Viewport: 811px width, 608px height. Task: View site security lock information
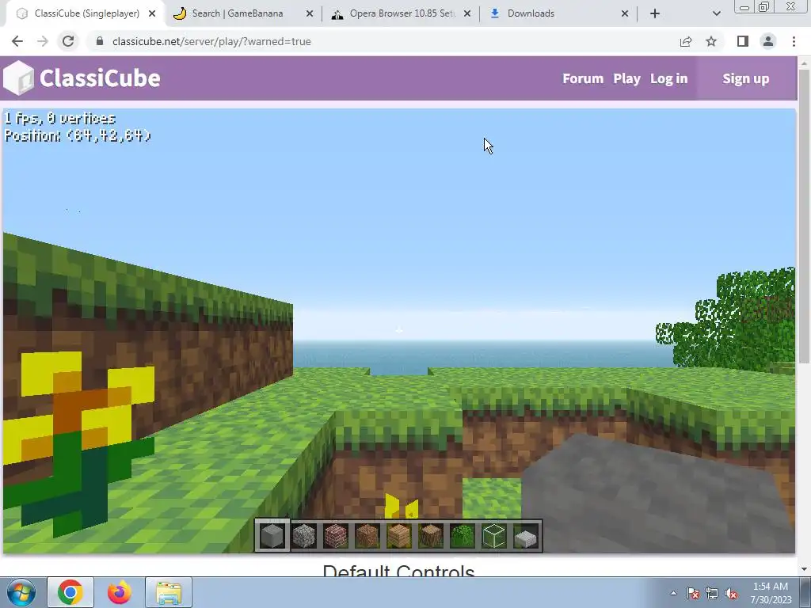100,41
